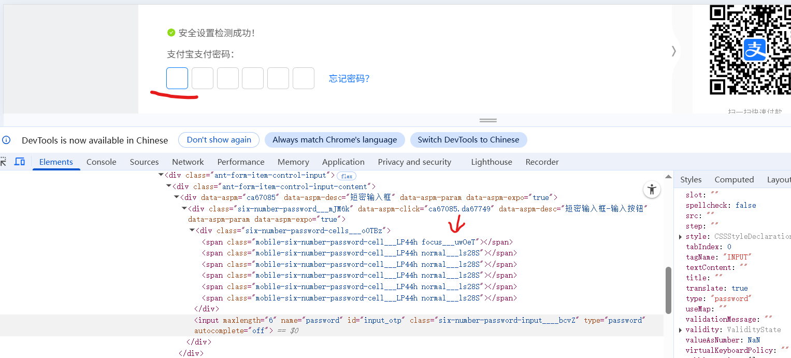Click the 'spellcheck: false' property
This screenshot has width=791, height=358.
(721, 205)
